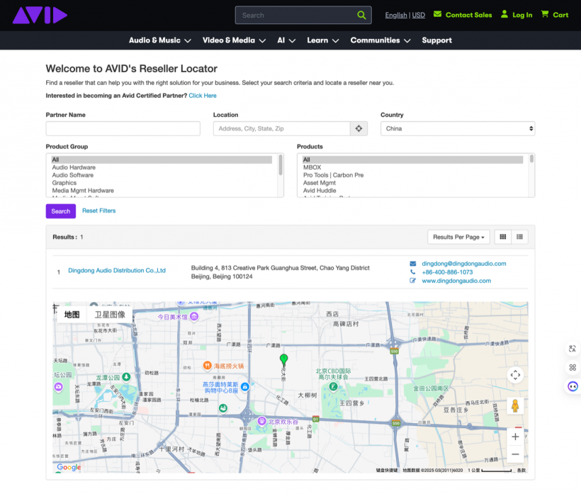This screenshot has height=494, width=581.
Task: Click the reseller email envelope icon
Action: pyautogui.click(x=413, y=264)
